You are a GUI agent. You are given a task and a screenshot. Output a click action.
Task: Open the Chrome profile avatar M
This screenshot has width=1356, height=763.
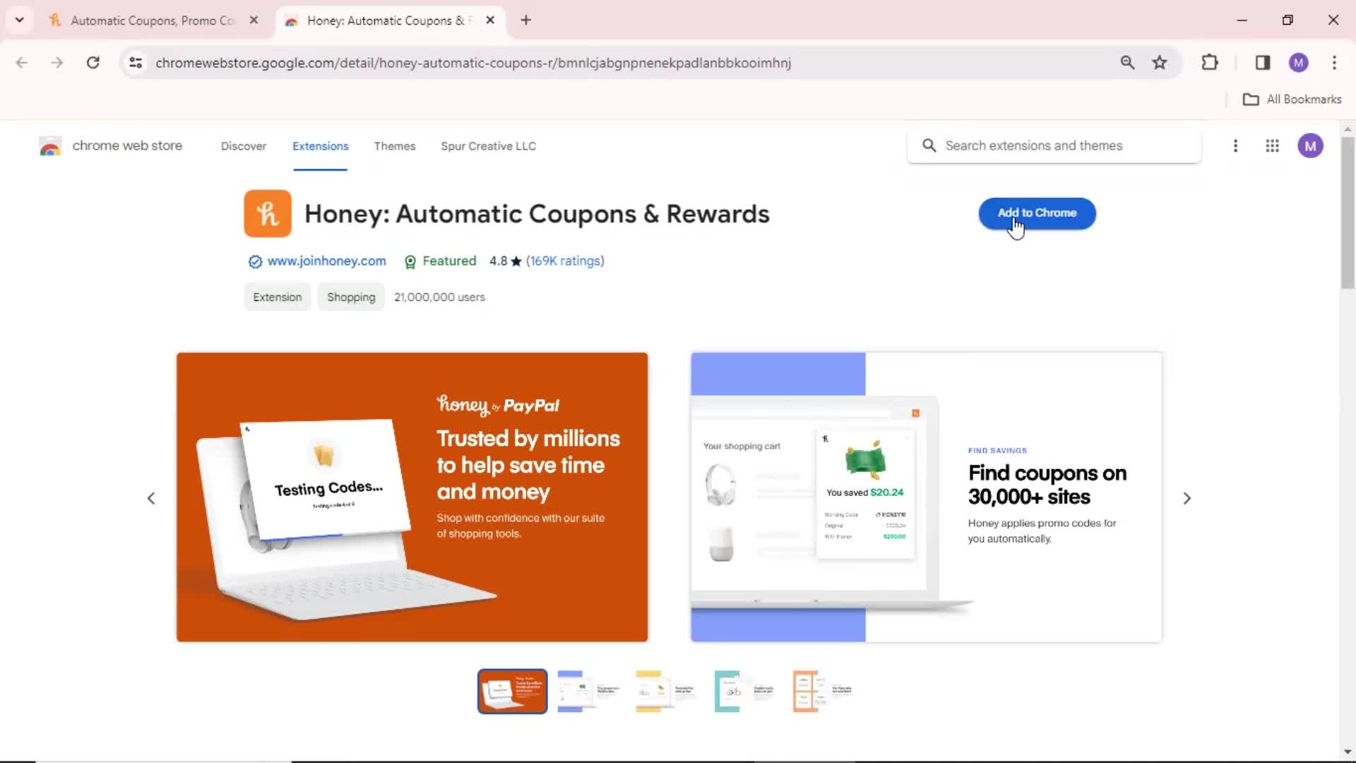(1298, 63)
